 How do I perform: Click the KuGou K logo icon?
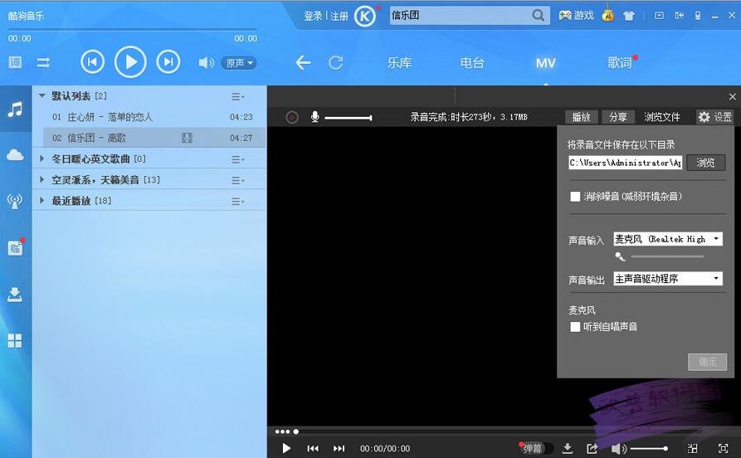coord(365,17)
